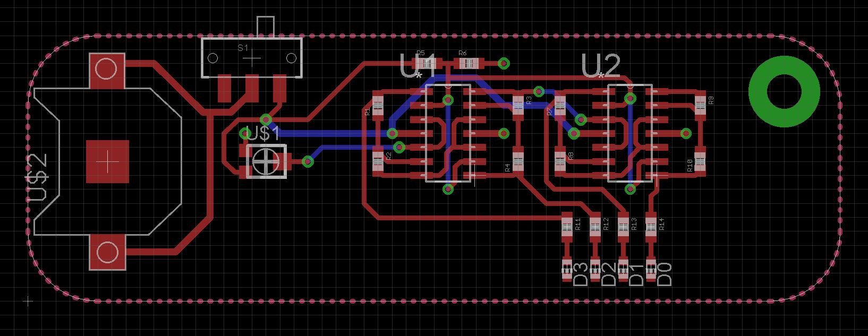Select resistor R4 beside U1
868x336 pixels.
pos(518,162)
